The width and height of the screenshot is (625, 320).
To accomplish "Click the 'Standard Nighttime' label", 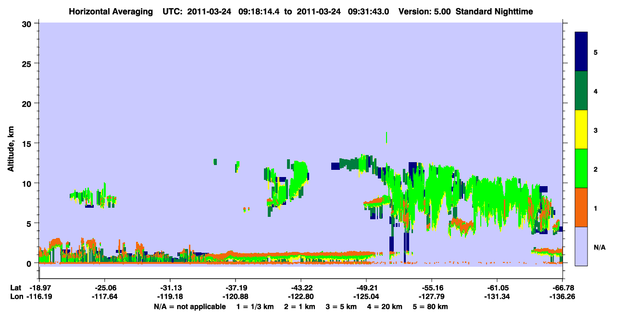I will click(x=494, y=12).
